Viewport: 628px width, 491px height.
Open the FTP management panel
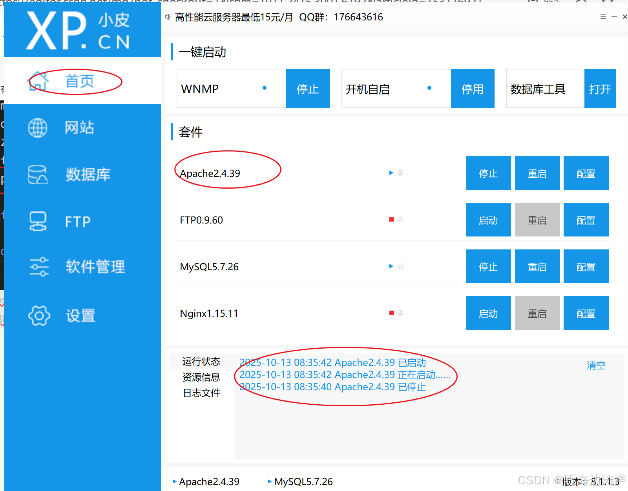(x=77, y=222)
